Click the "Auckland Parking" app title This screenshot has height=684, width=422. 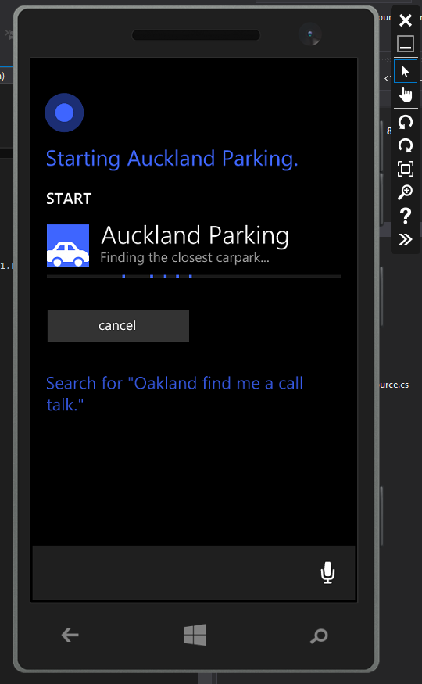(195, 236)
